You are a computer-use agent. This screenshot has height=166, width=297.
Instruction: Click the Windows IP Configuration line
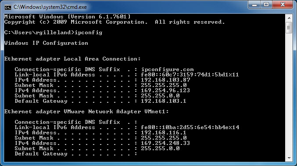[46, 43]
